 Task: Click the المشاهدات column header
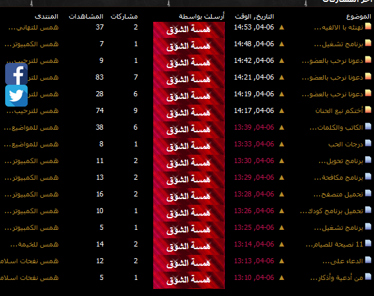(86, 17)
